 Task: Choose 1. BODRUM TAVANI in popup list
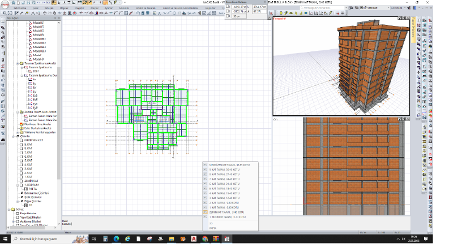[230, 217]
